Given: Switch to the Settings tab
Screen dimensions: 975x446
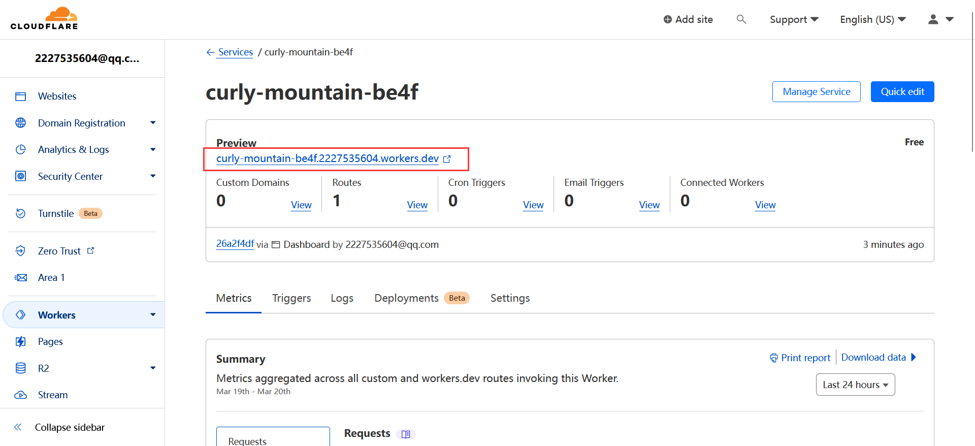Looking at the screenshot, I should 510,298.
